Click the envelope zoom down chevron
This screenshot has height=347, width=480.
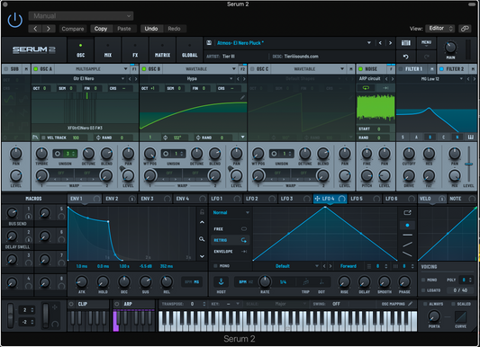(x=202, y=256)
